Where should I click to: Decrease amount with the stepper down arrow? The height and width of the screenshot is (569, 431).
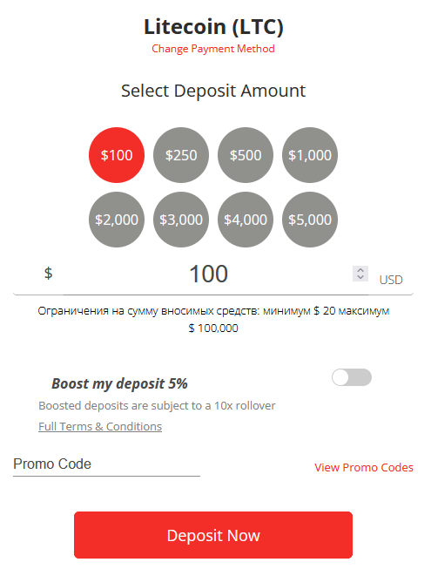360,277
